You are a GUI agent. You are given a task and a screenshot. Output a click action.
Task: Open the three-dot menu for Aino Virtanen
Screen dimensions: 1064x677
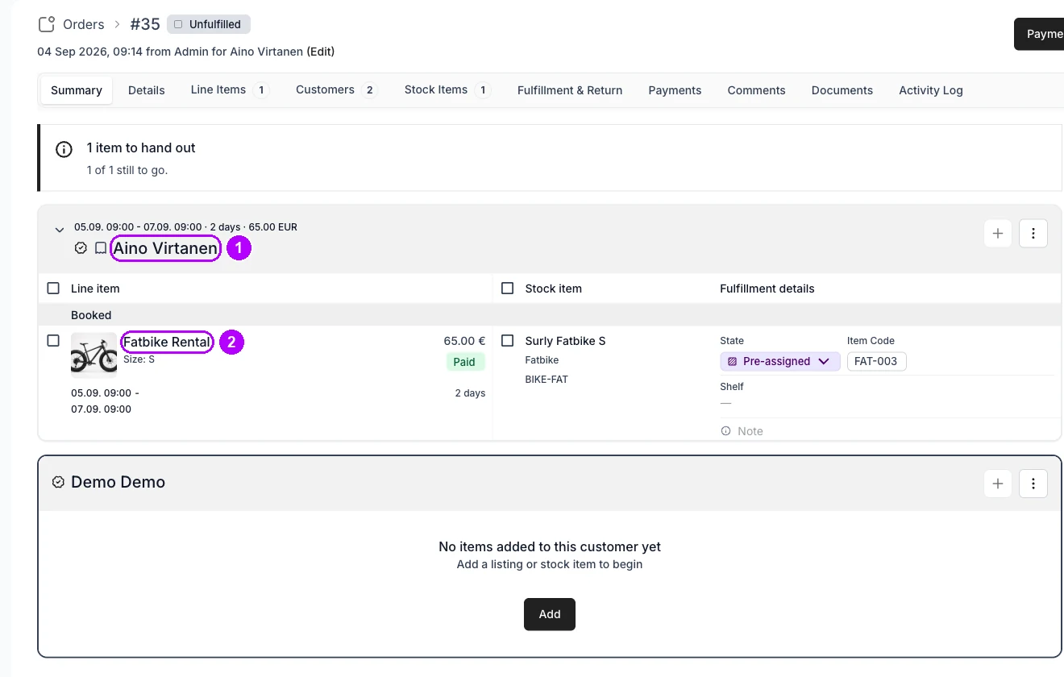click(x=1033, y=234)
